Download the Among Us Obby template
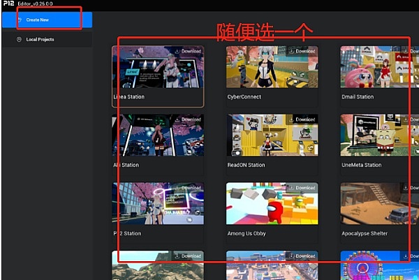Viewport: 419px width, 280px height. (301, 188)
